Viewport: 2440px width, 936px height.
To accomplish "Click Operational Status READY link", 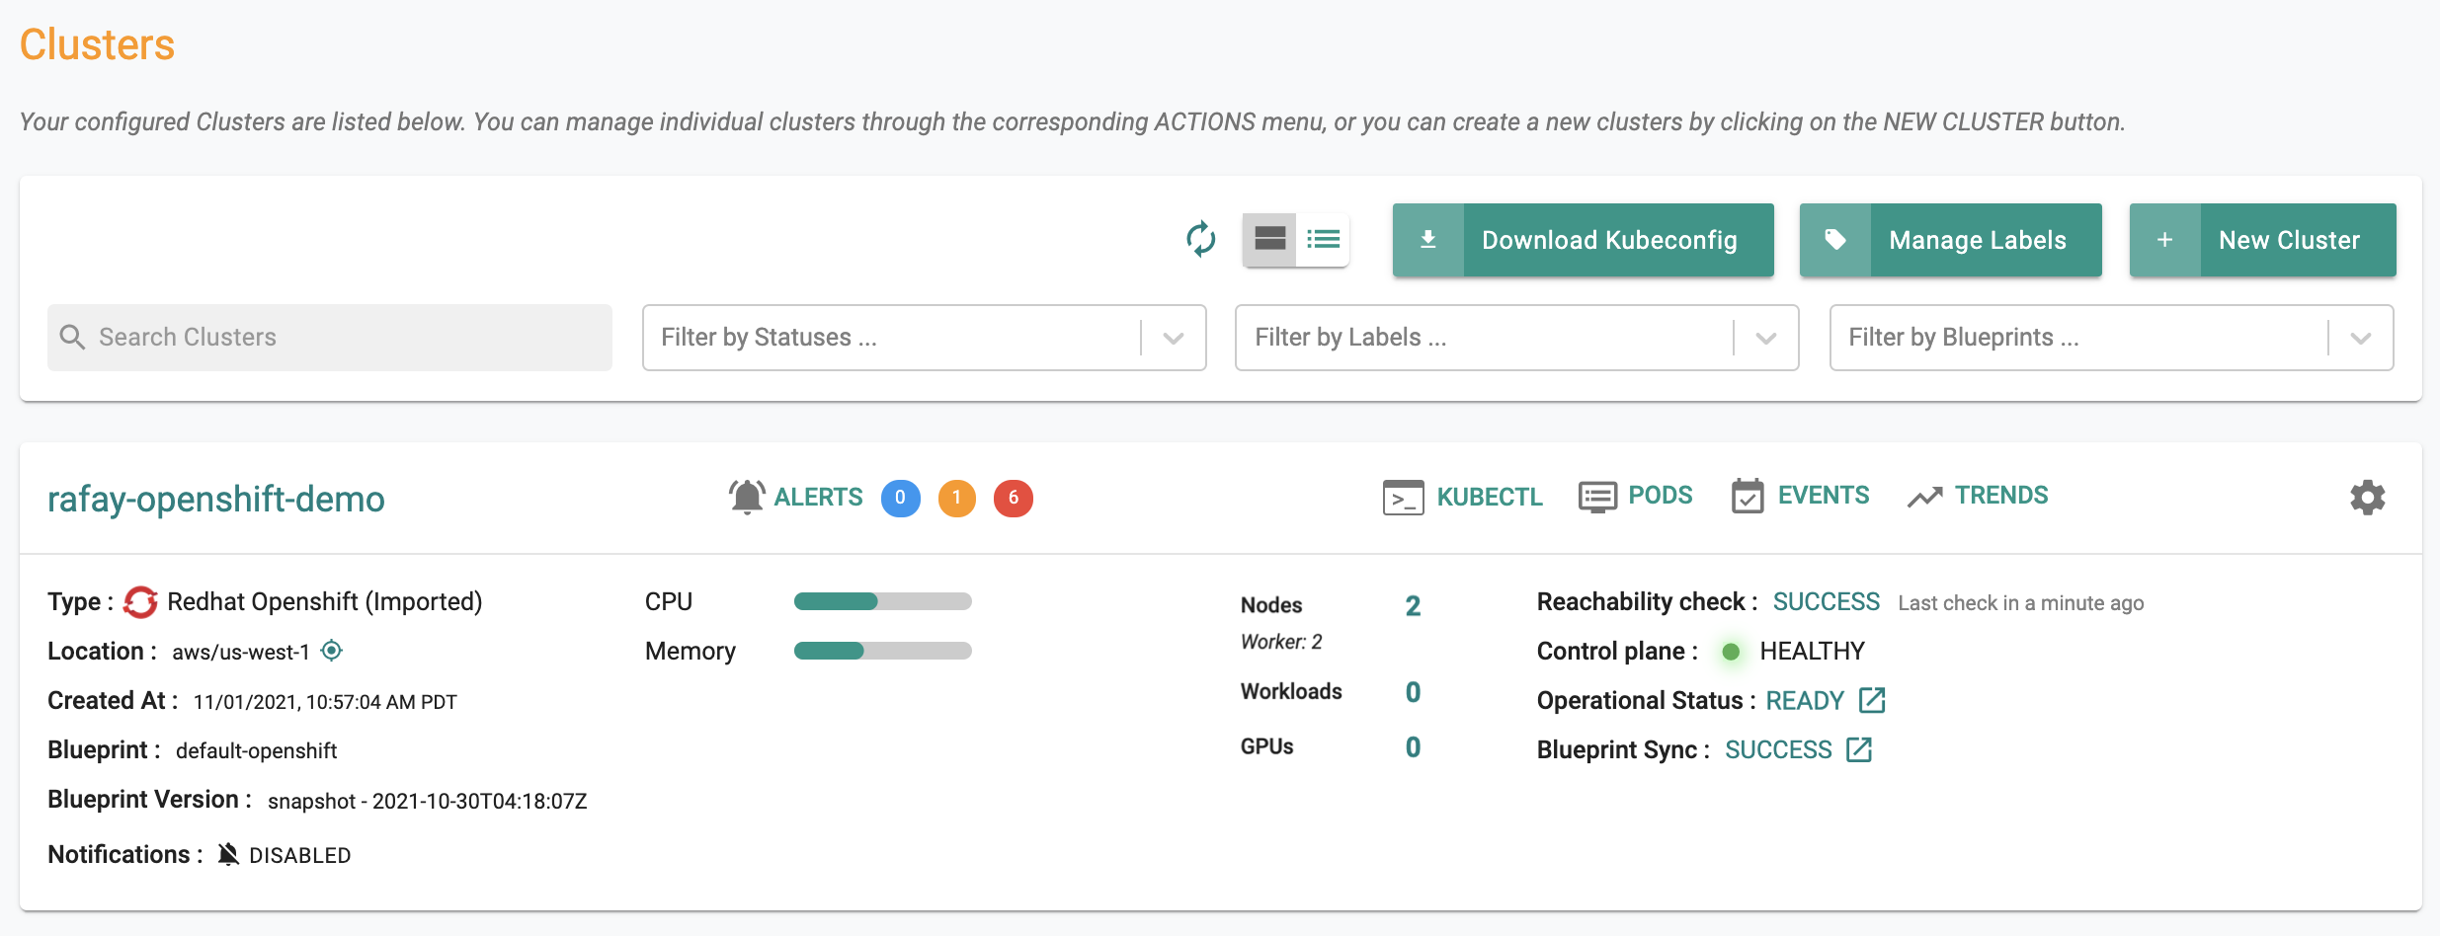I will click(x=1805, y=701).
